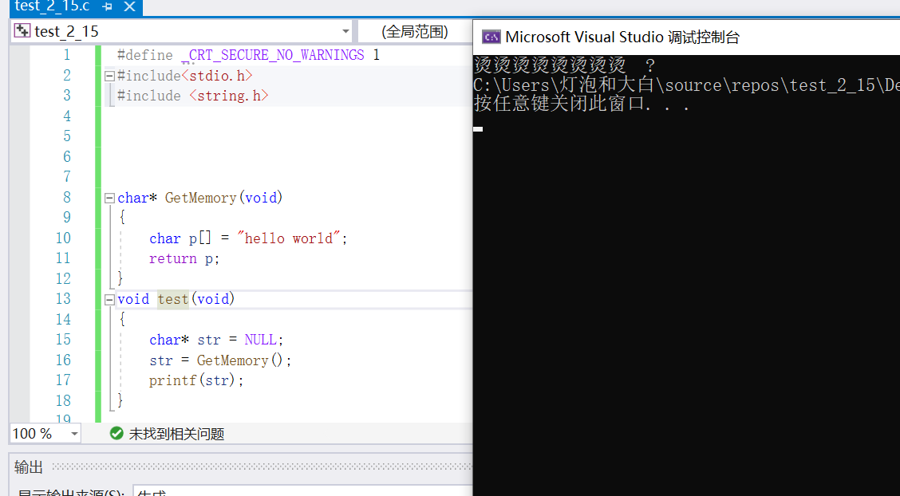The width and height of the screenshot is (900, 496).
Task: Click the GetMemory() call on line 16
Action: click(240, 360)
